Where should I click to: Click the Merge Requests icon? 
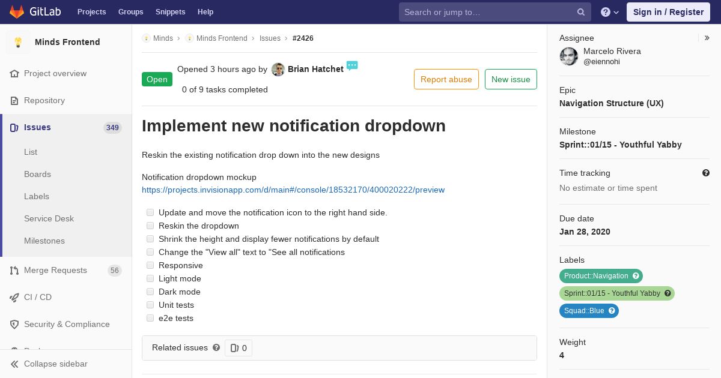coord(14,271)
